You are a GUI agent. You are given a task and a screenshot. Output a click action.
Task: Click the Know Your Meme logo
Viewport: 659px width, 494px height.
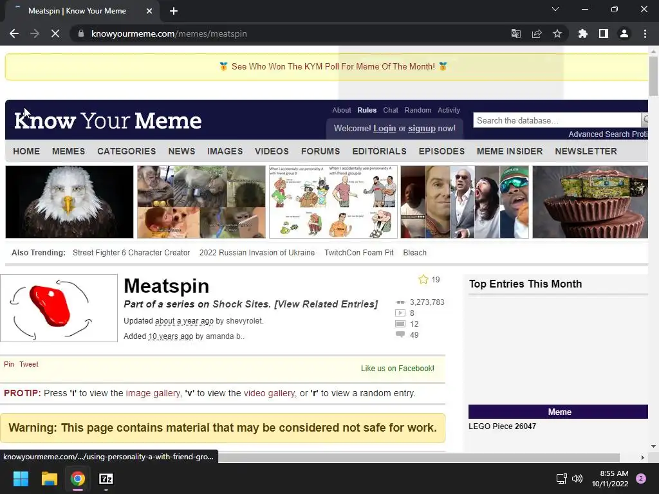coord(108,121)
